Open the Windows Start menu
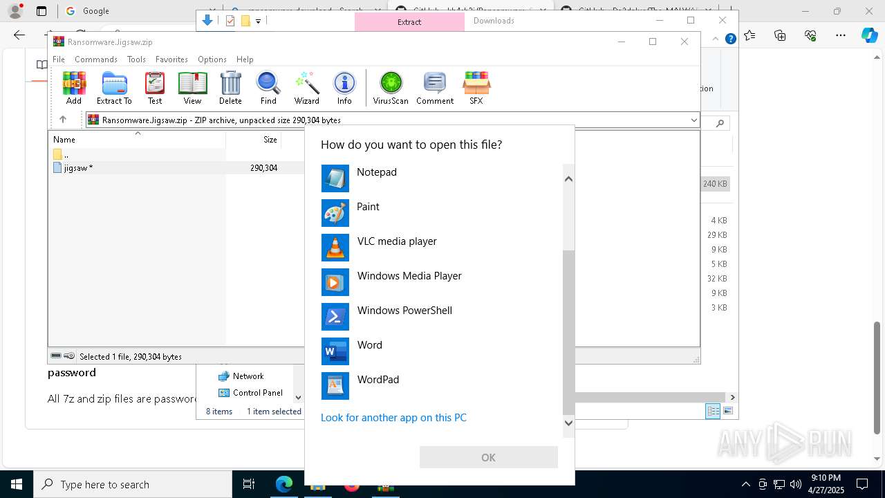 click(x=16, y=484)
